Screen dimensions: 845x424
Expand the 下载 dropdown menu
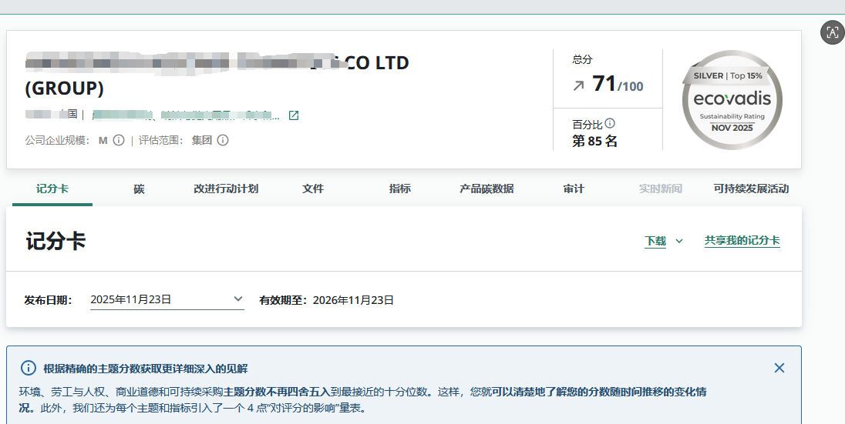coord(664,241)
